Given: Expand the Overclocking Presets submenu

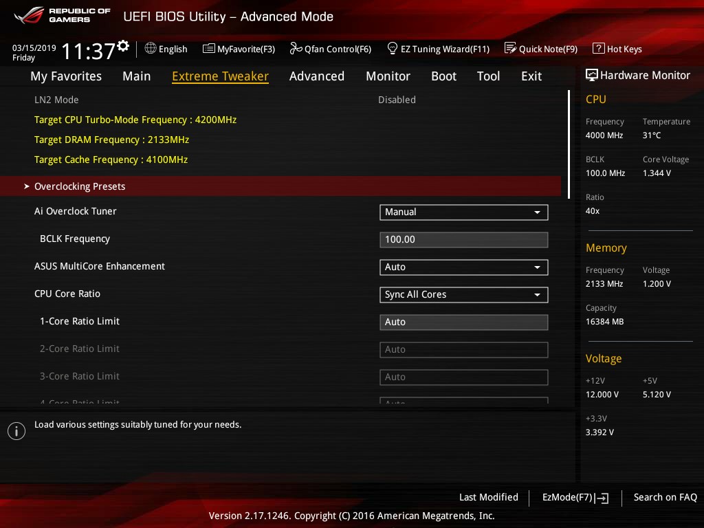Looking at the screenshot, I should [280, 186].
